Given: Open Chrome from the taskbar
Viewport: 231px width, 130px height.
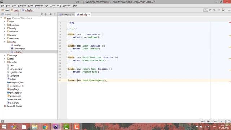Looking at the screenshot, I should pos(45,127).
